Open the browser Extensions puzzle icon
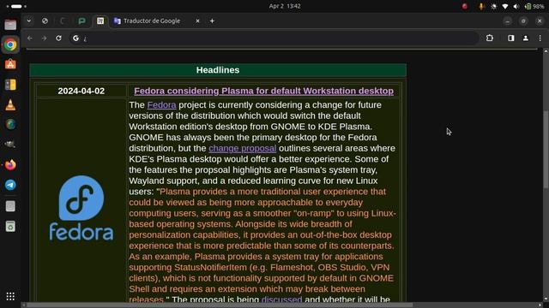The width and height of the screenshot is (549, 308). pos(490,38)
